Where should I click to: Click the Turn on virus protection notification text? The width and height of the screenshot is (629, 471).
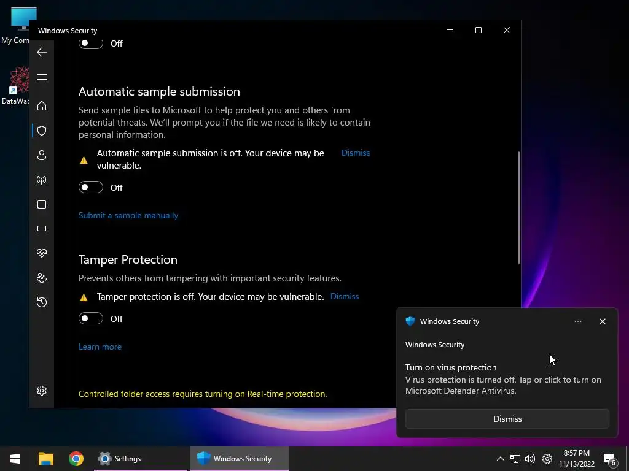pos(451,367)
